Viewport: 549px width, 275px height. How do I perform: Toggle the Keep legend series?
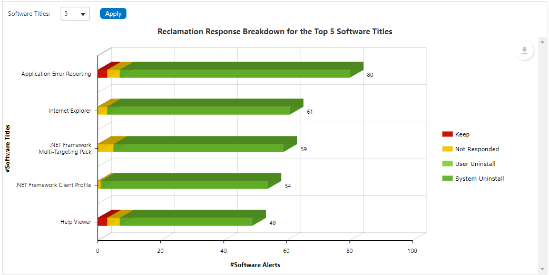click(x=462, y=134)
